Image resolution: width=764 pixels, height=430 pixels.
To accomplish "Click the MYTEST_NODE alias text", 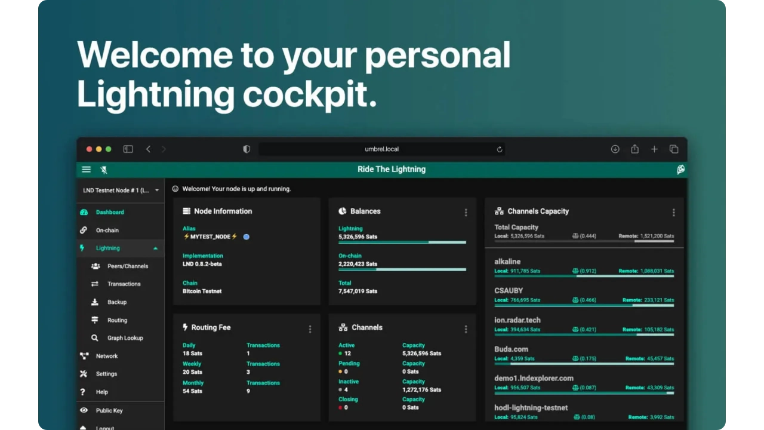I will coord(210,236).
